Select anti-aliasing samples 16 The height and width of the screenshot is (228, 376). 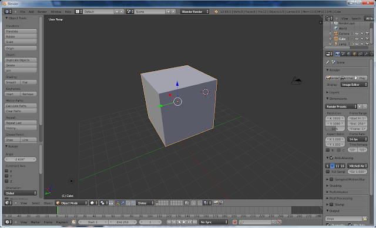click(x=342, y=166)
